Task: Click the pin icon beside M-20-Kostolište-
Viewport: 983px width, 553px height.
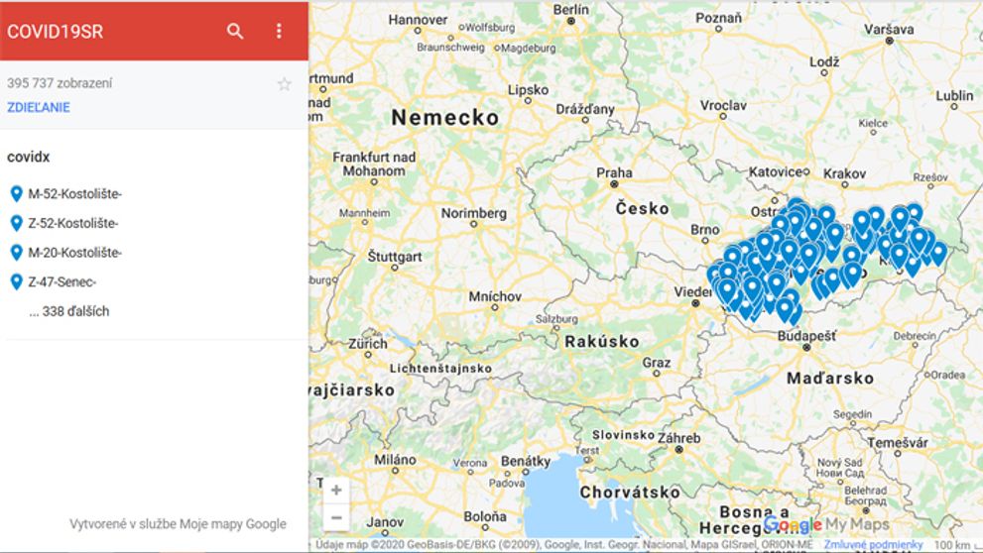Action: pyautogui.click(x=17, y=253)
